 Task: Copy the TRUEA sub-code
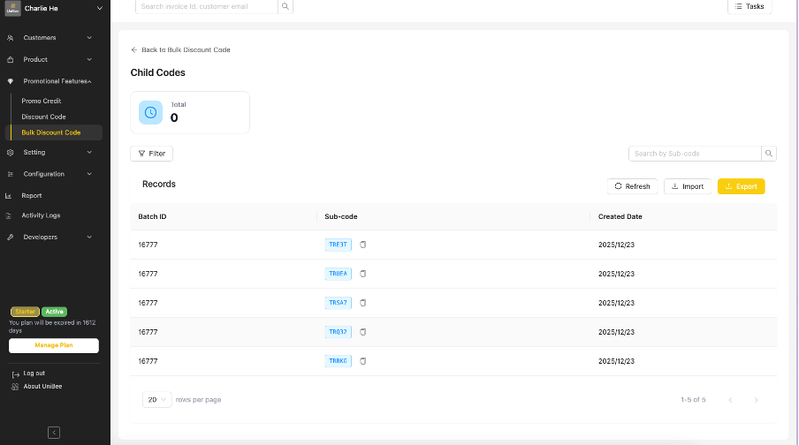[362, 274]
